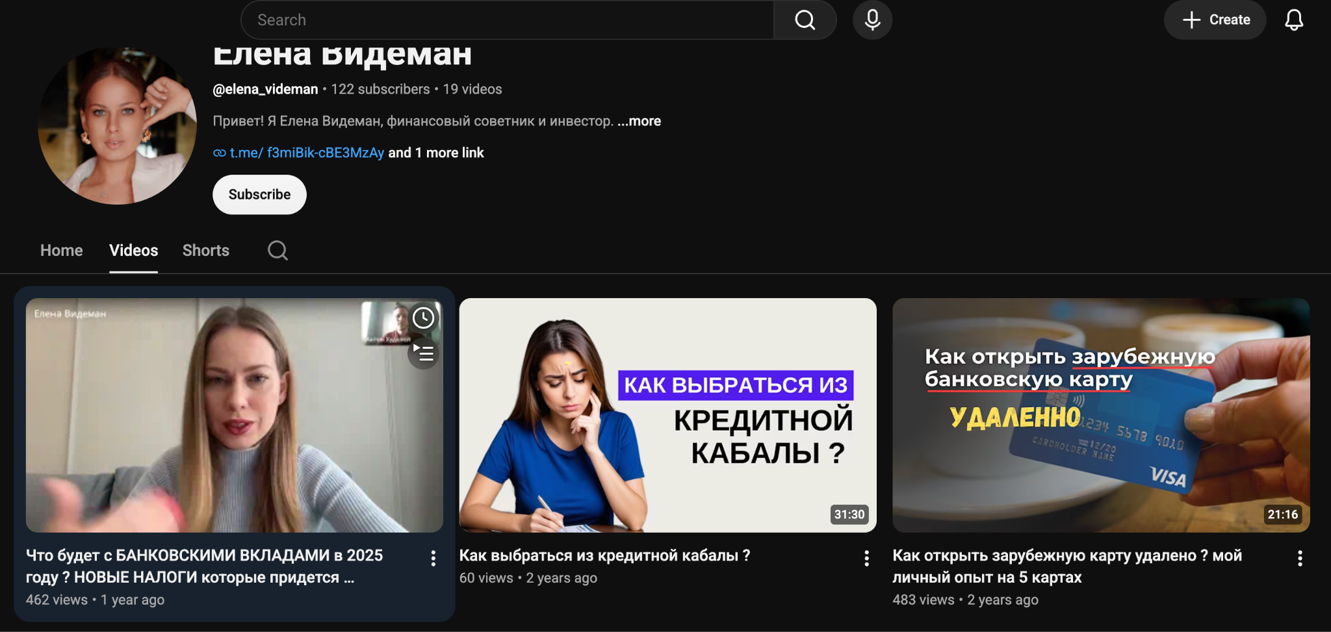Click the Create button

tap(1215, 20)
